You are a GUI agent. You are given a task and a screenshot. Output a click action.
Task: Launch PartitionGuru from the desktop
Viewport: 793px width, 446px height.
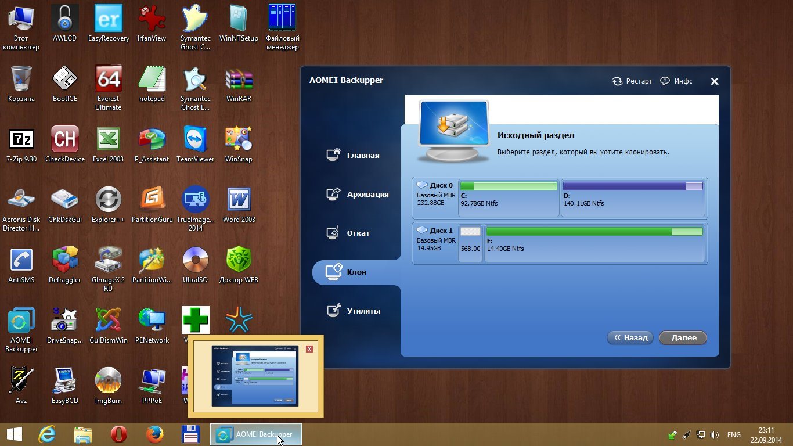[x=152, y=205]
